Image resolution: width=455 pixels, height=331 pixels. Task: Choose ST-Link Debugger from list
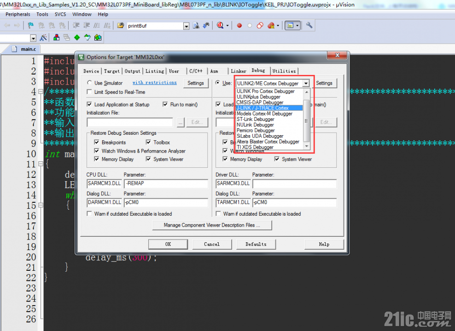coord(269,120)
